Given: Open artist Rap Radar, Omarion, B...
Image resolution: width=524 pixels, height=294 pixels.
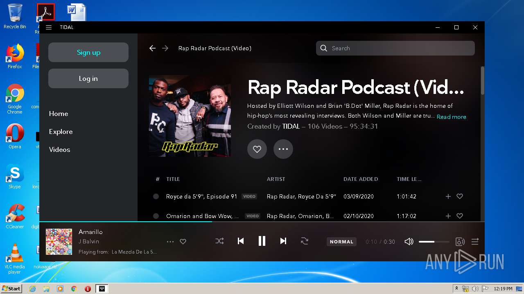Looking at the screenshot, I should coord(300,216).
